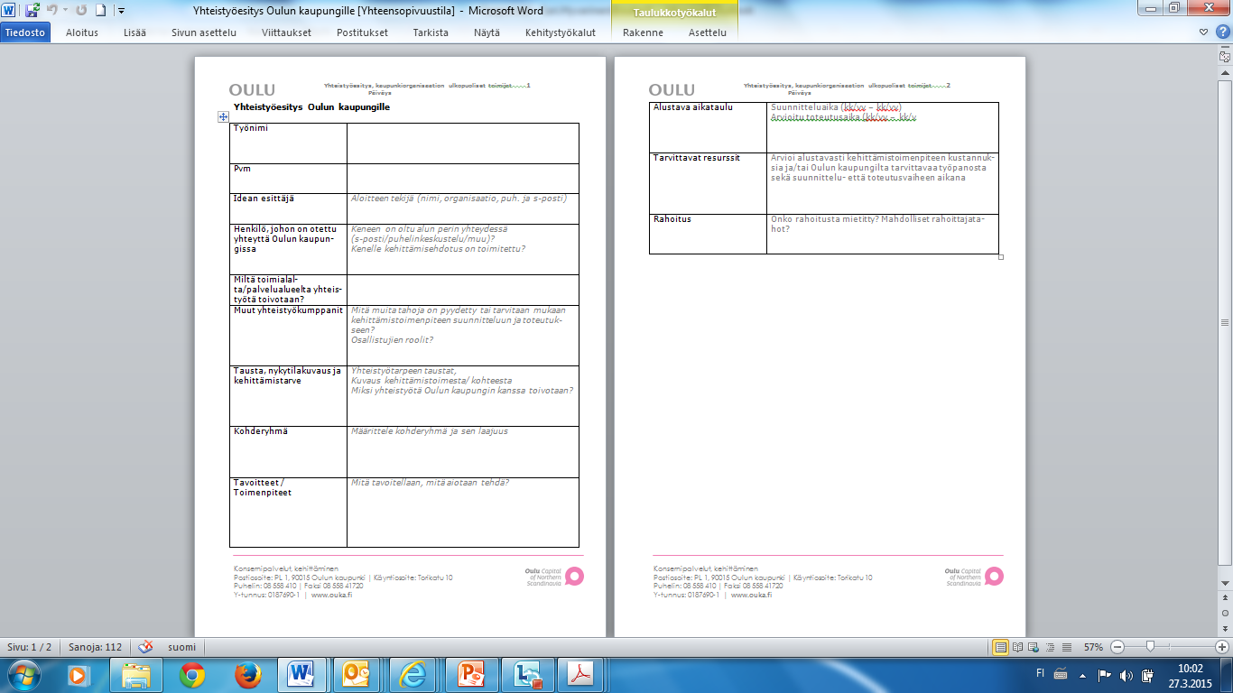Open Word Help question mark icon

click(1222, 32)
